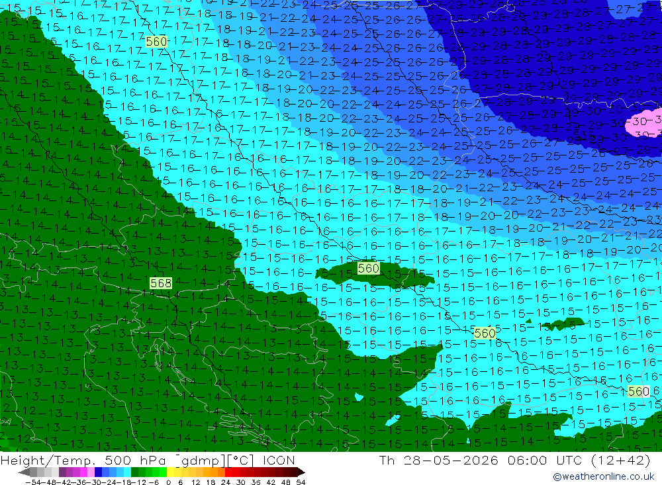Click the 560 label at lower right edge
The width and height of the screenshot is (662, 485).
click(638, 391)
